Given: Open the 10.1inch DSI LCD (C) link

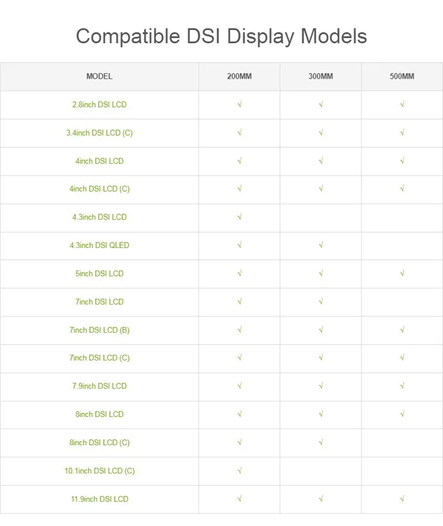Looking at the screenshot, I should pos(100,471).
